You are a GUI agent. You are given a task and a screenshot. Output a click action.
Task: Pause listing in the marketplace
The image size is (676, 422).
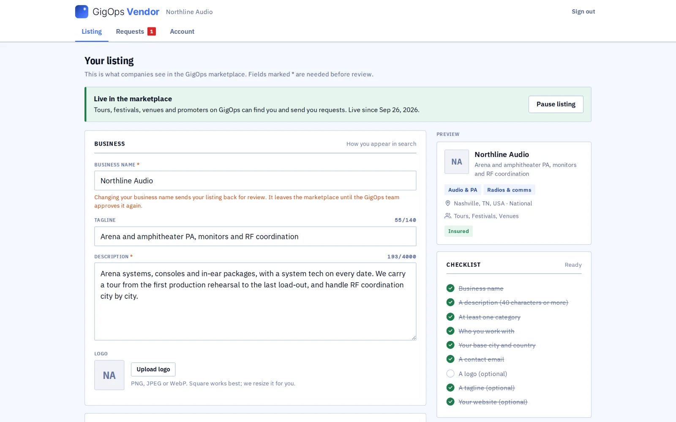(x=556, y=104)
